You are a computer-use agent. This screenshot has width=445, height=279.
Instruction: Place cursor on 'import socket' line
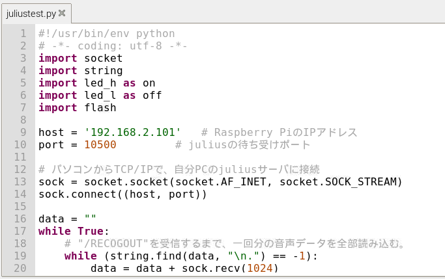point(81,59)
